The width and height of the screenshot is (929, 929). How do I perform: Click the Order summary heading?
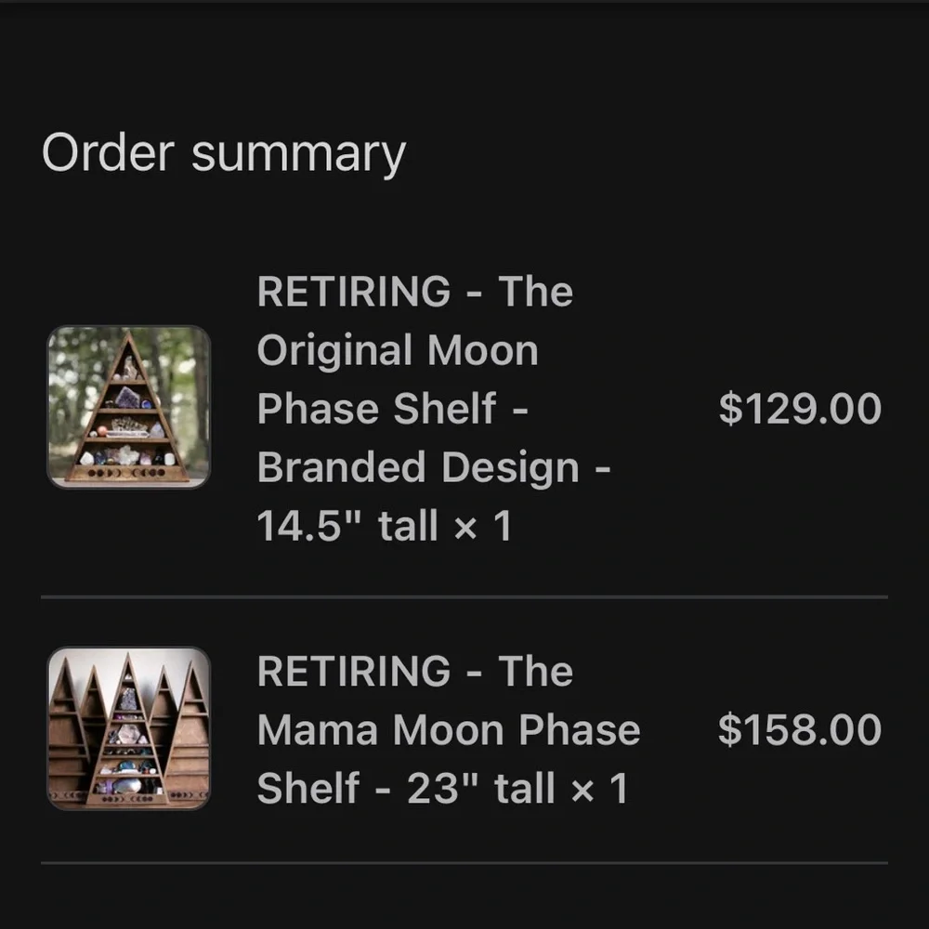[x=224, y=153]
